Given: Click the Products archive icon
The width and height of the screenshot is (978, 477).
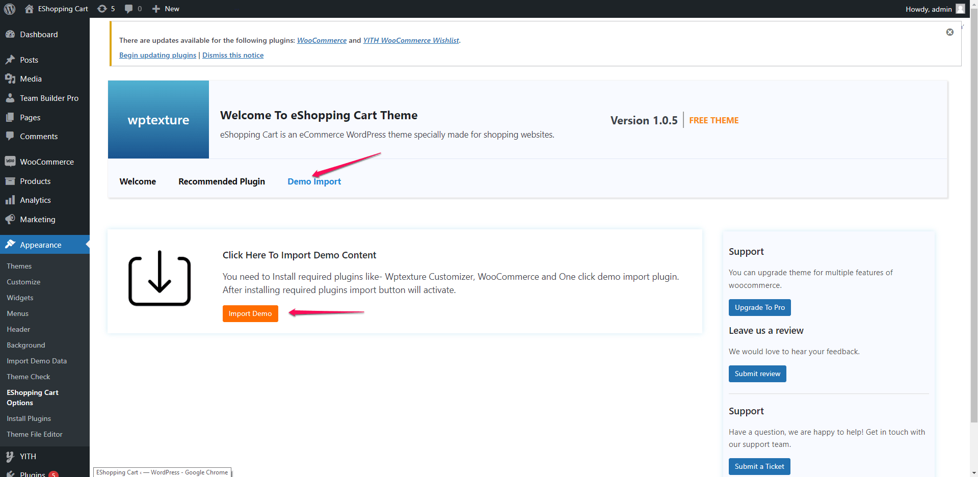Looking at the screenshot, I should tap(10, 181).
